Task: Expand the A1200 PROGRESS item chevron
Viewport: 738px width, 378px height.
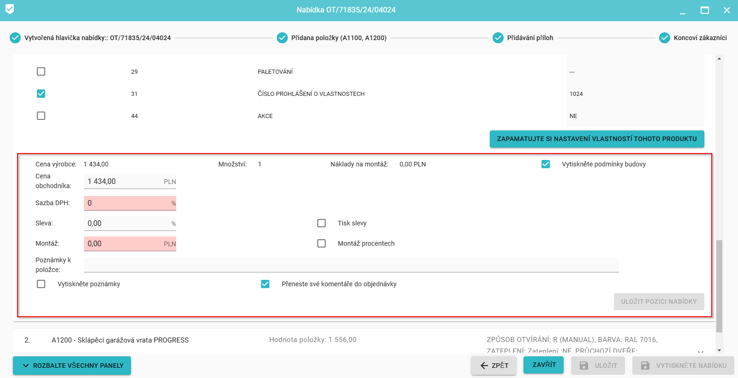Action: coord(700,351)
